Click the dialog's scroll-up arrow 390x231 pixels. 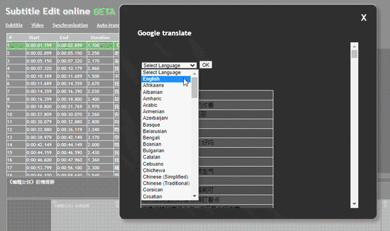[354, 46]
